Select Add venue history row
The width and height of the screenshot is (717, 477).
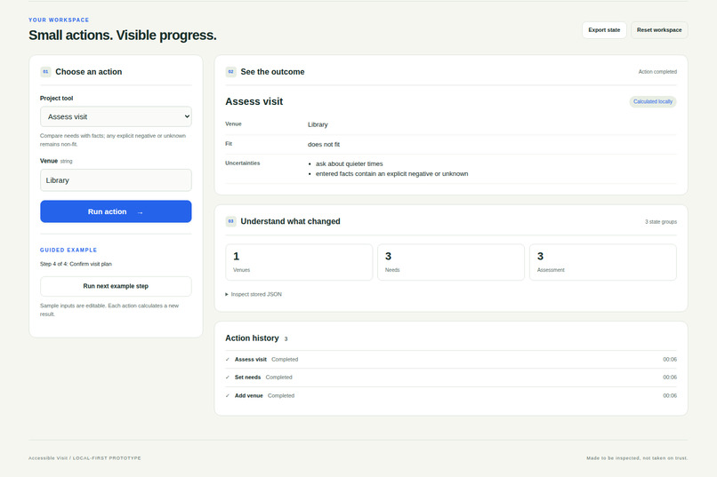[451, 396]
